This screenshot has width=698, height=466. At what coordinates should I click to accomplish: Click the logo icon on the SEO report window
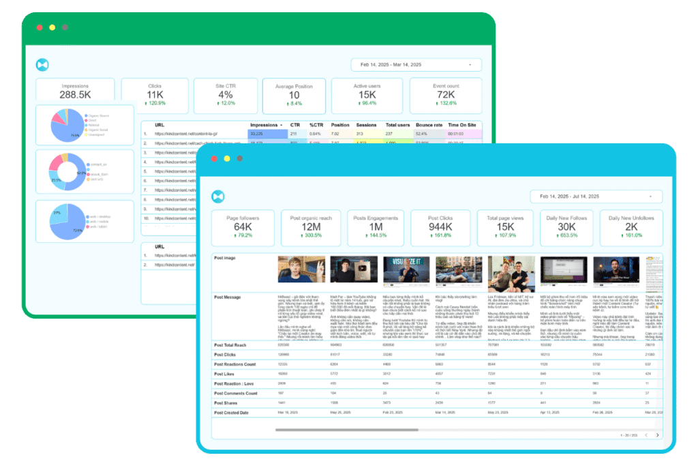click(42, 63)
